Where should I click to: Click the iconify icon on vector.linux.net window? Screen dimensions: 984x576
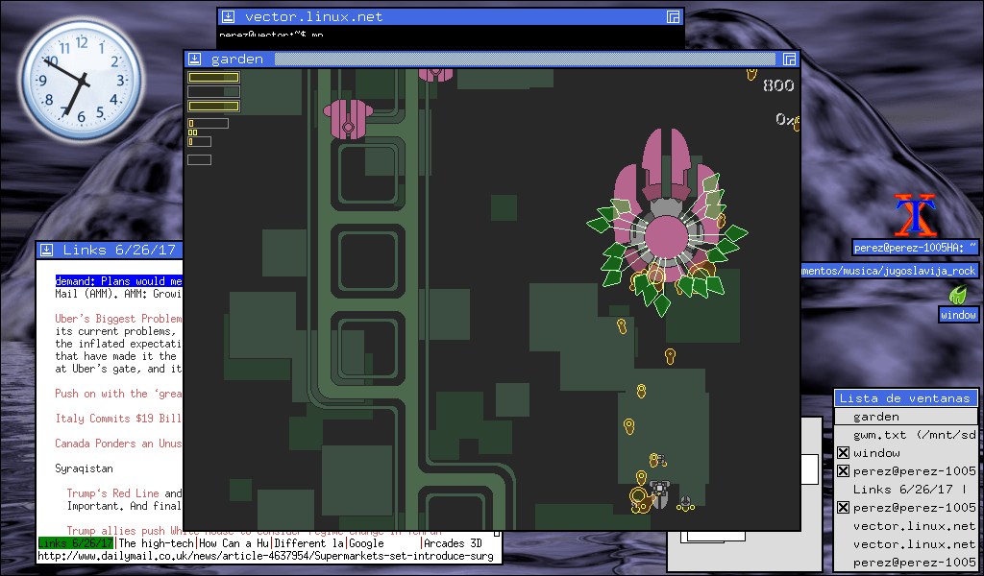tap(229, 17)
